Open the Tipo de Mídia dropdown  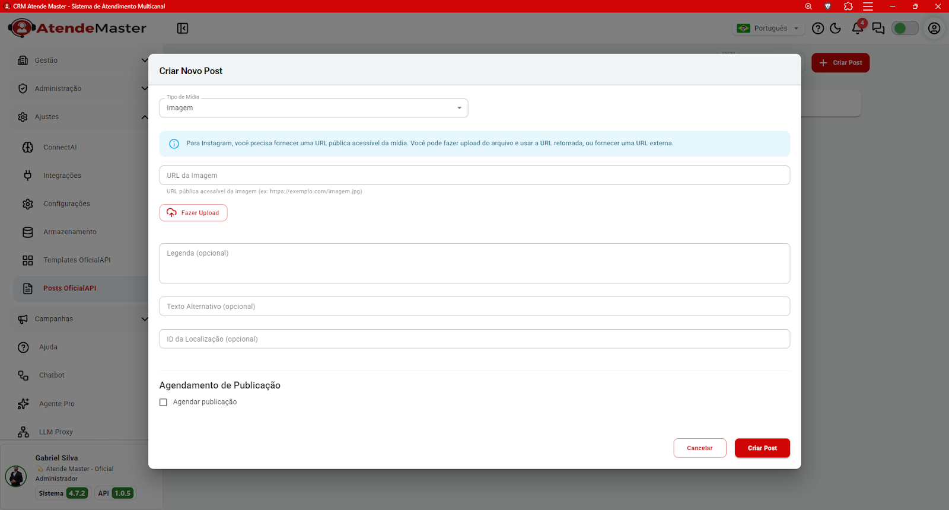pyautogui.click(x=314, y=108)
